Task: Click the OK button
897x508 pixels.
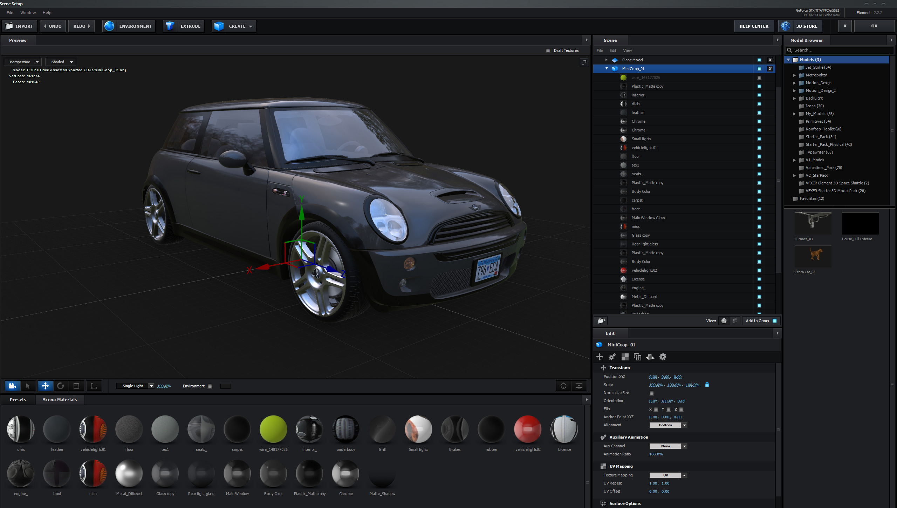Action: point(874,26)
